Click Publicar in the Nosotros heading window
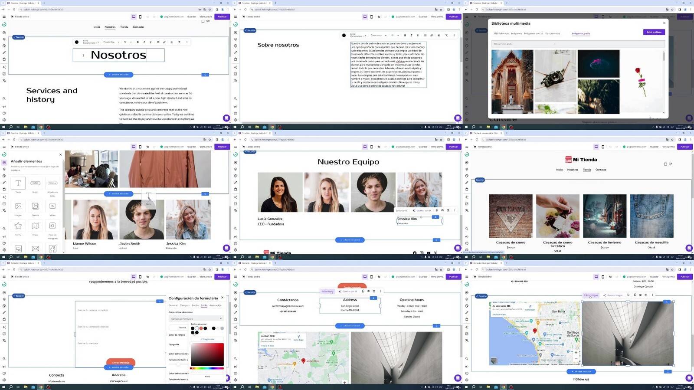This screenshot has height=390, width=694. click(222, 16)
